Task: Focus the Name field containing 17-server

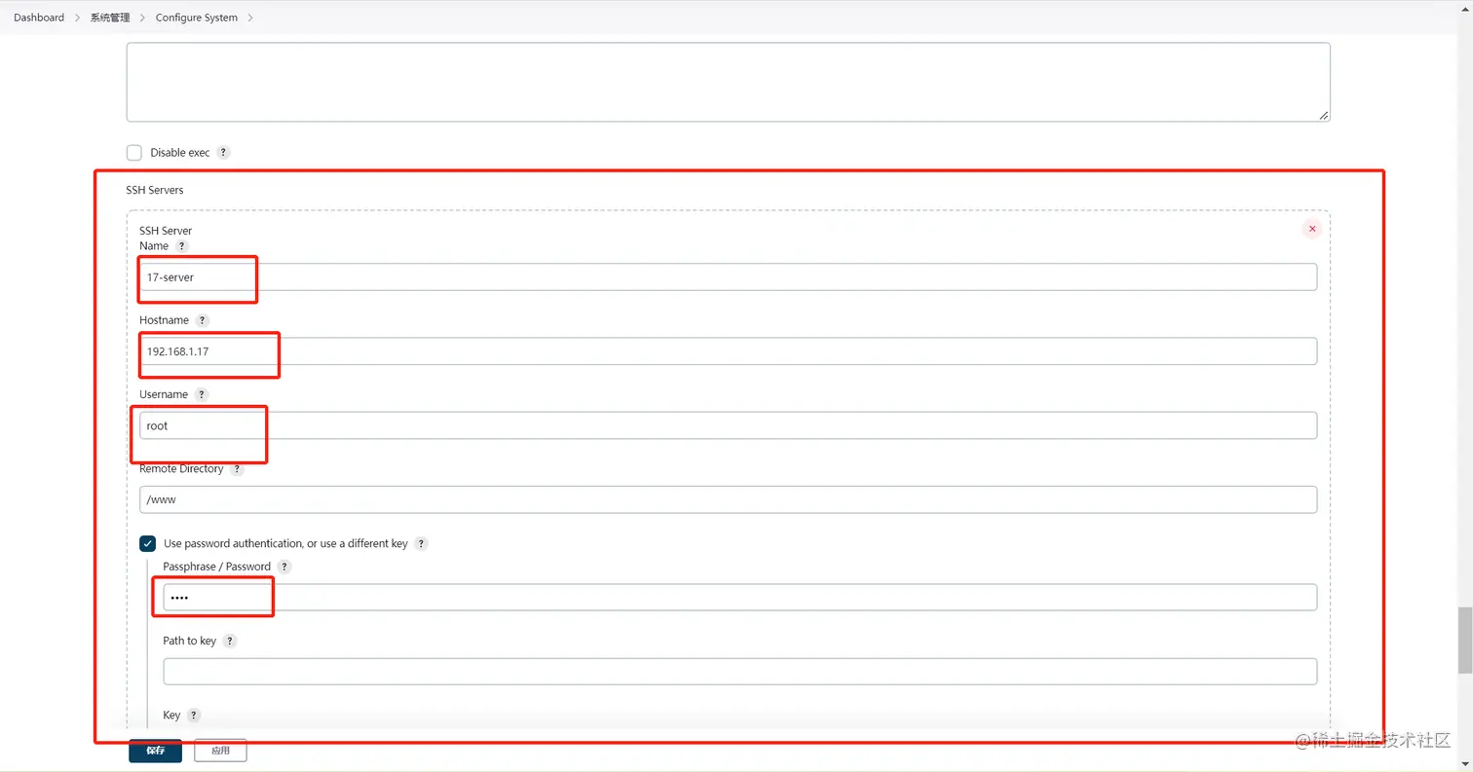Action: pos(728,277)
